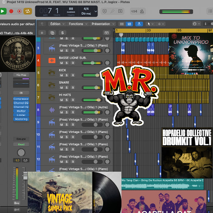The height and width of the screenshot is (213, 213).
Task: Toggle the blue list view button
Action: point(130,24)
